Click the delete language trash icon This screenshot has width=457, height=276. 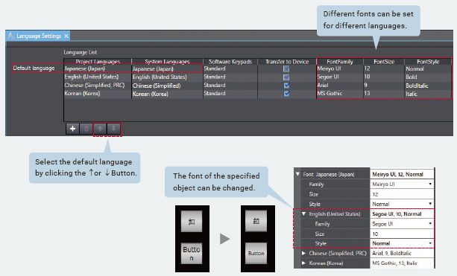(x=86, y=129)
